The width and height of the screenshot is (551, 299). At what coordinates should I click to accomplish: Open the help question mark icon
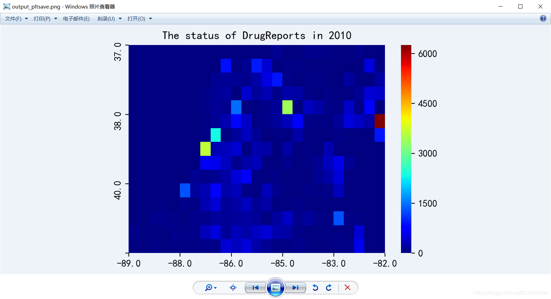543,18
